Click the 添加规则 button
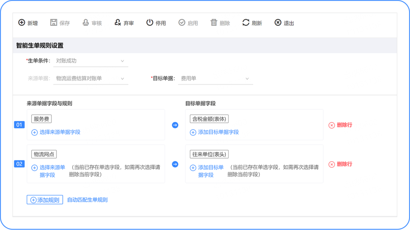Viewport: 410px width, 230px height. (45, 200)
